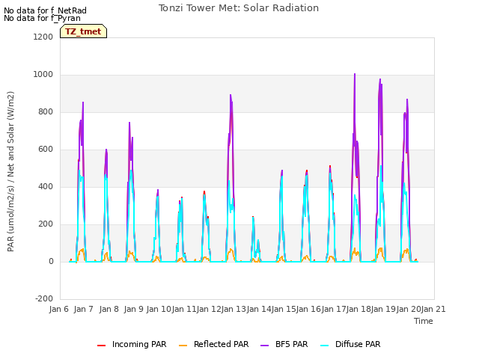Screen dimensions: 479x359
Task: Click the x-axis label Jan 18
Action: click(359, 309)
